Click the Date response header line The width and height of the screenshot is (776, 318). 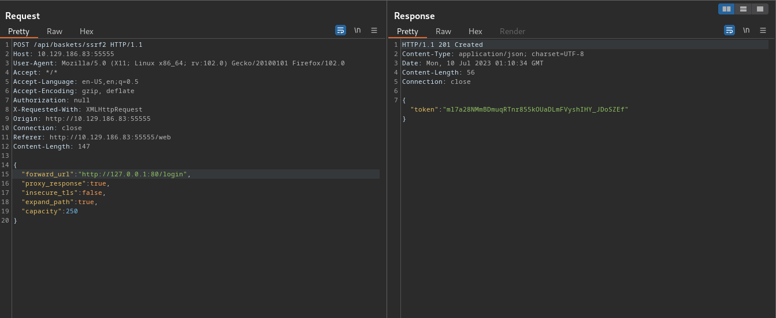tap(473, 63)
